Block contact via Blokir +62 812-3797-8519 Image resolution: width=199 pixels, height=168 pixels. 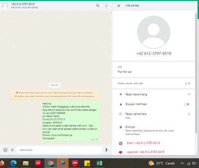pyautogui.click(x=143, y=143)
